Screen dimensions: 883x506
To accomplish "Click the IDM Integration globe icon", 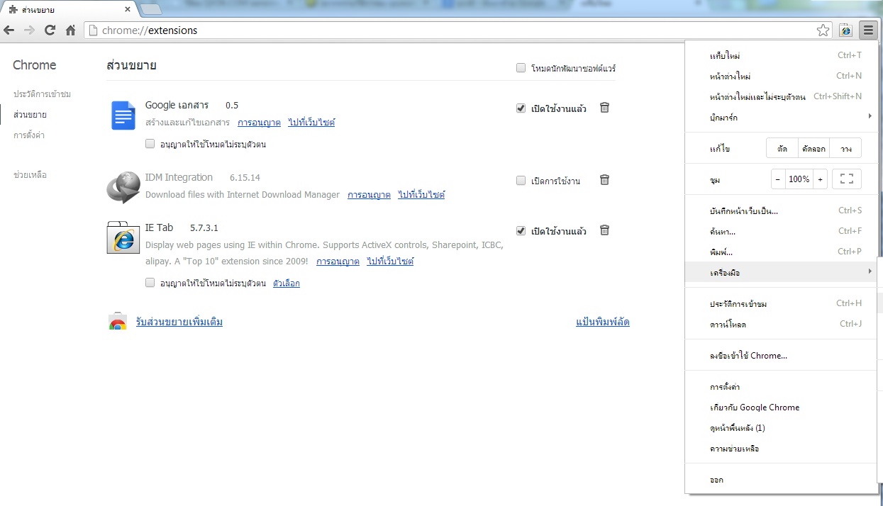I will 123,188.
